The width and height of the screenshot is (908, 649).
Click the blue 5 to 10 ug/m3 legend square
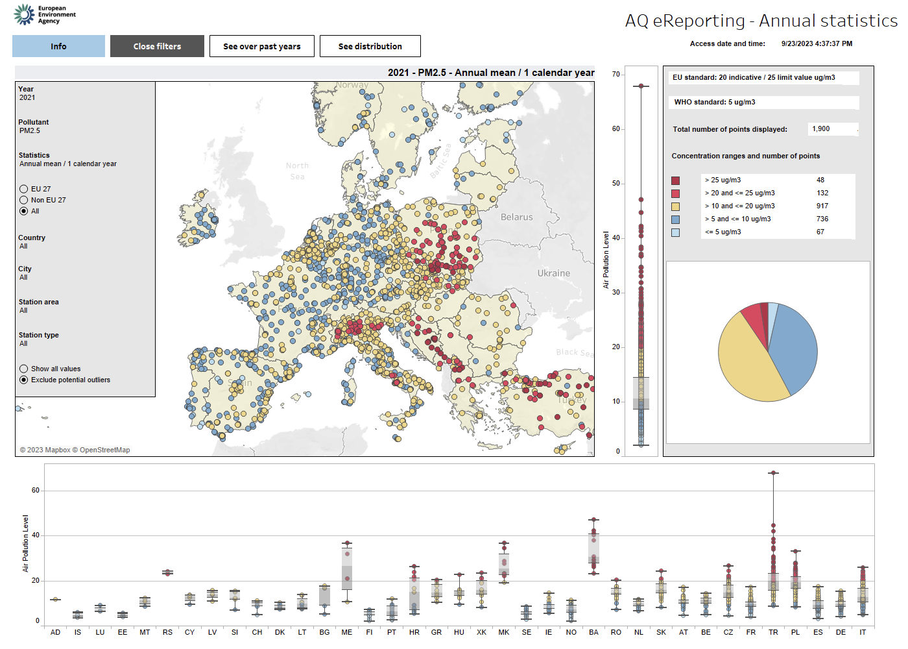tap(675, 219)
